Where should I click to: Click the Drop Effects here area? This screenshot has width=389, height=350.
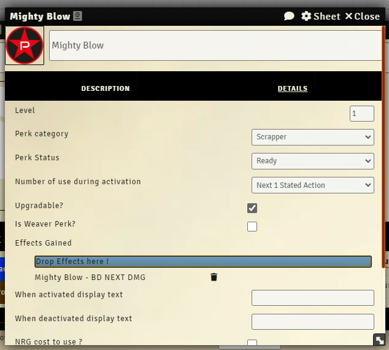(x=203, y=262)
